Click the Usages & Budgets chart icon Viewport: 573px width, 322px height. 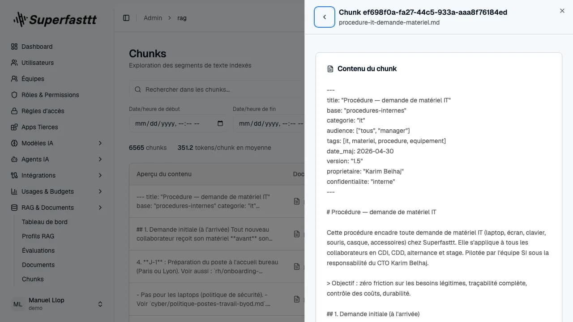pos(14,191)
